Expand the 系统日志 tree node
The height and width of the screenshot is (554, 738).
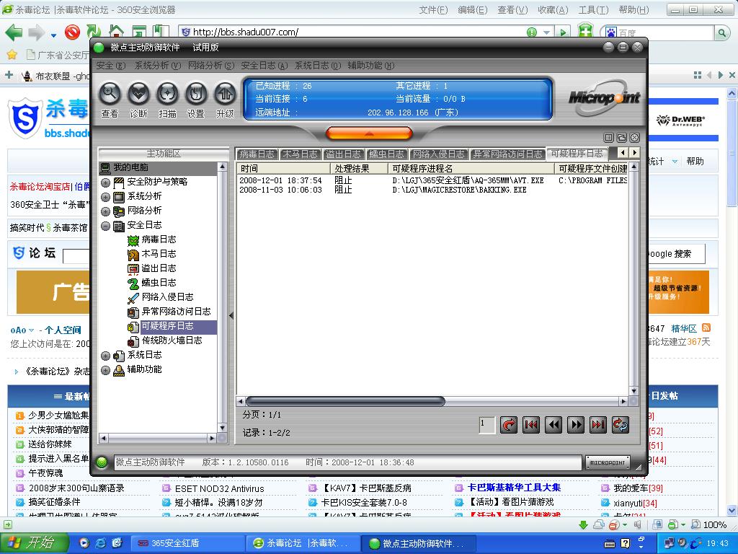tap(105, 356)
